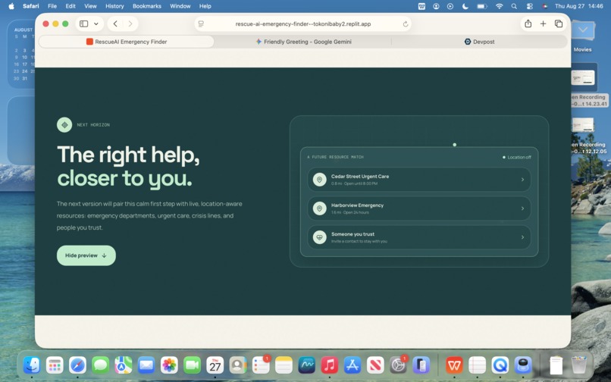The height and width of the screenshot is (382, 611).
Task: Open the Bookmarks menu
Action: (147, 6)
